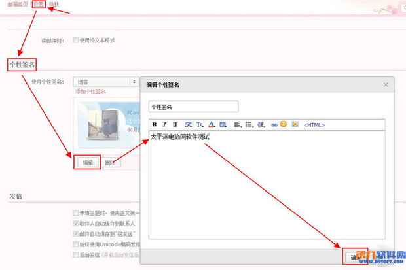Expand the 使用个性签名 dropdown showing 博客
This screenshot has height=270, width=406.
pyautogui.click(x=106, y=82)
